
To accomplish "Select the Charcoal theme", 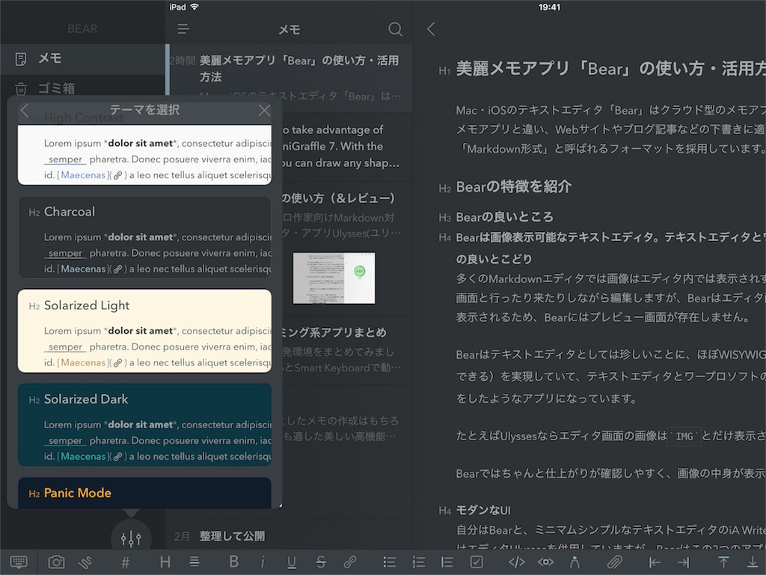I will coord(144,237).
